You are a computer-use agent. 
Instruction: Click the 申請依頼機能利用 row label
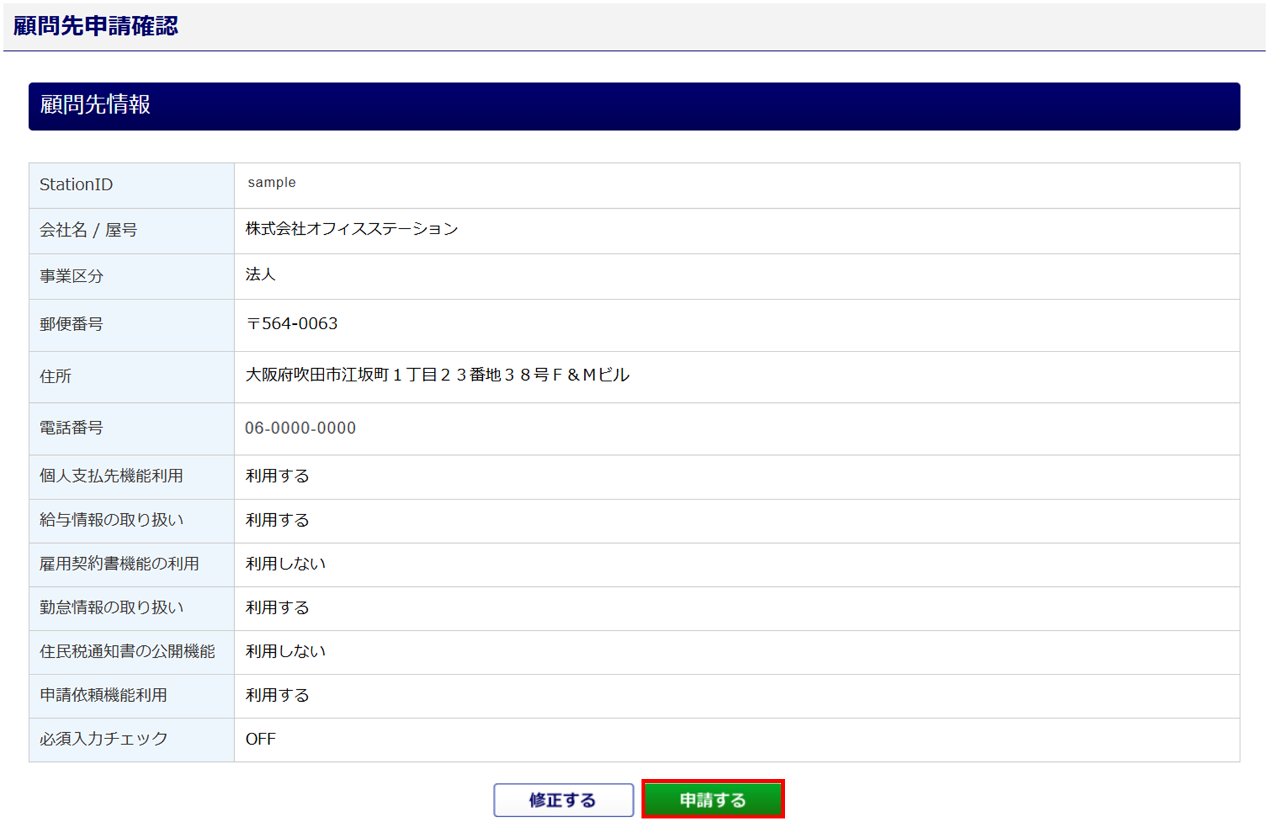click(x=103, y=695)
